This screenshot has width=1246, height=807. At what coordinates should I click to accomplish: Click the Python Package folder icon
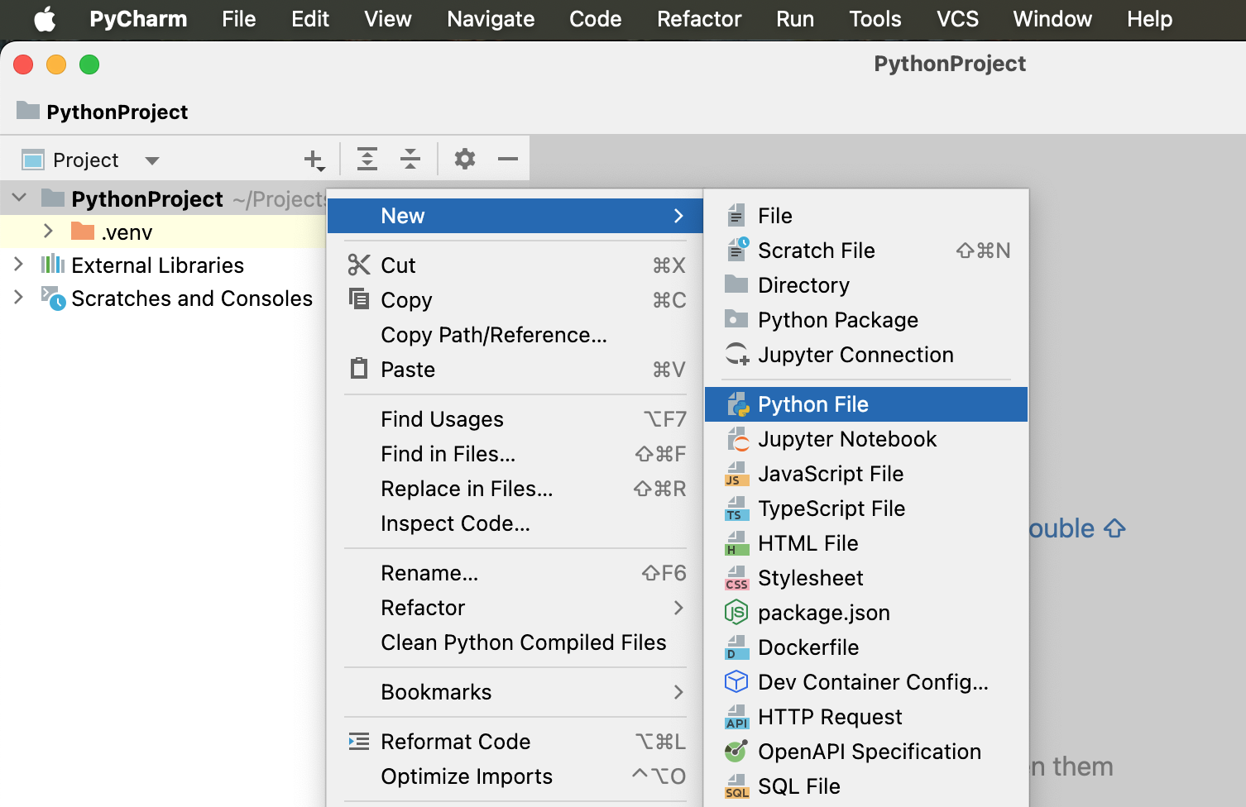(x=736, y=319)
